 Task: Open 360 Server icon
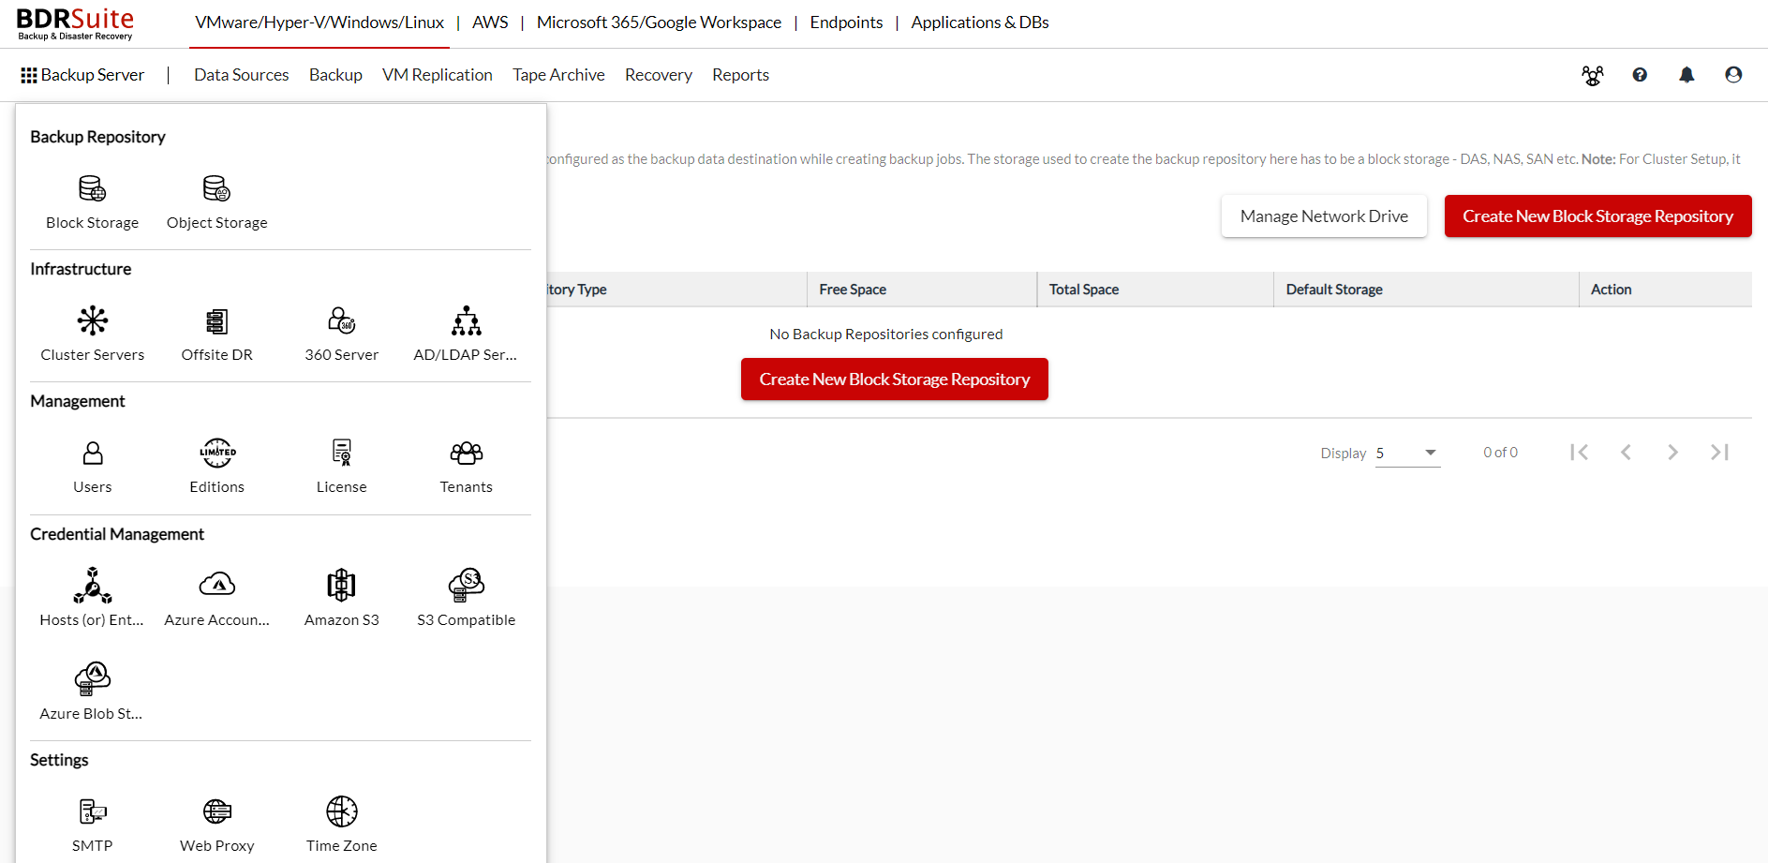(x=341, y=321)
